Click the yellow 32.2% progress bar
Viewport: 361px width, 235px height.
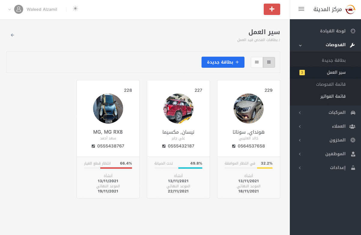pos(265,168)
